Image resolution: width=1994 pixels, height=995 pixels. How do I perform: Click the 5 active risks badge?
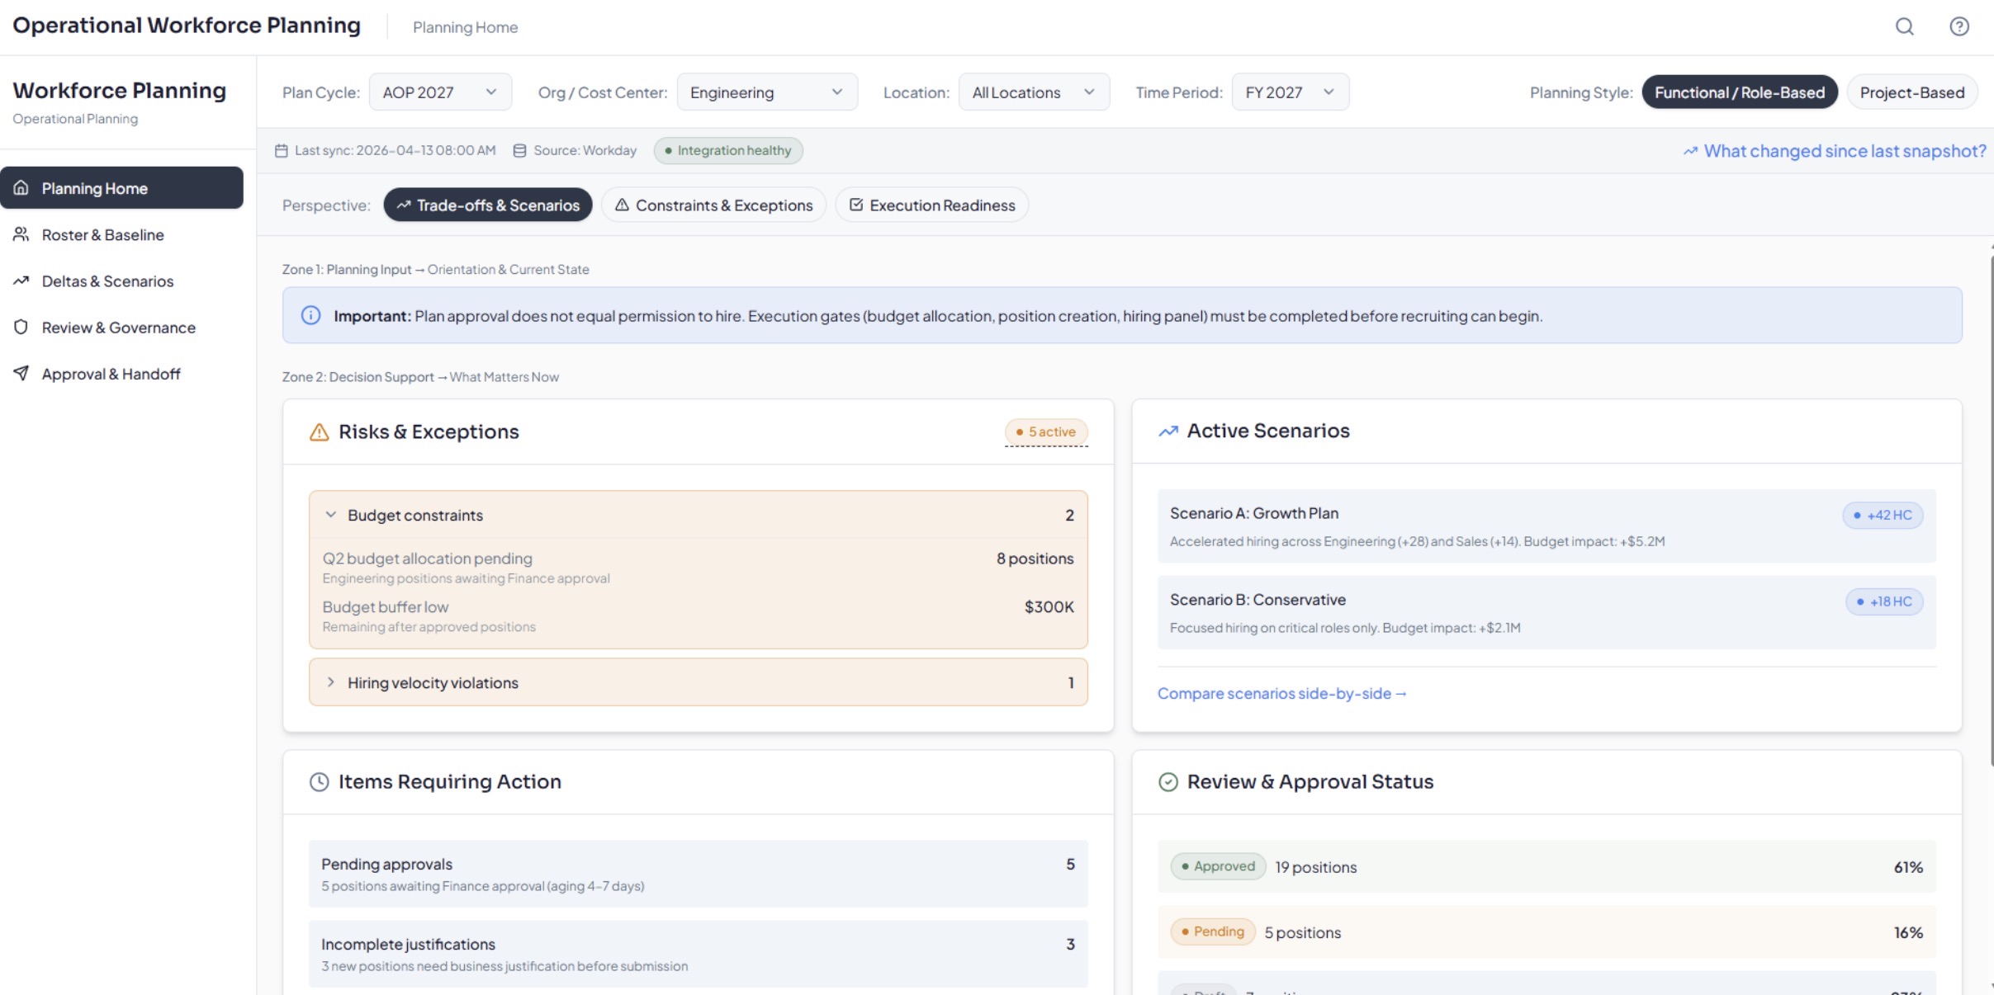1044,431
